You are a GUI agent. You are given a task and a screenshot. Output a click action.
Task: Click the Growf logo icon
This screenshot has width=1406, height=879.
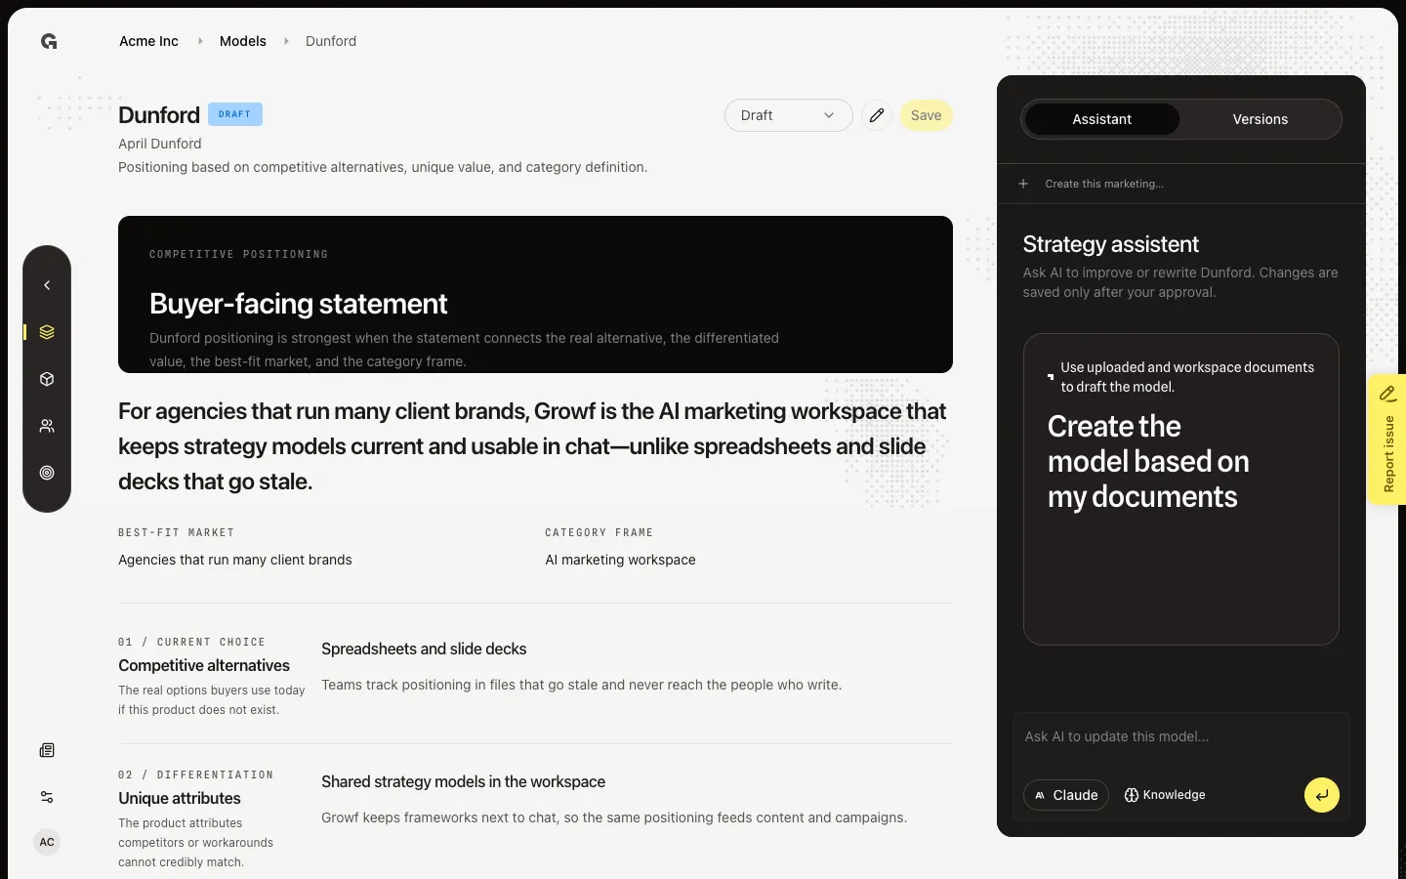coord(49,41)
